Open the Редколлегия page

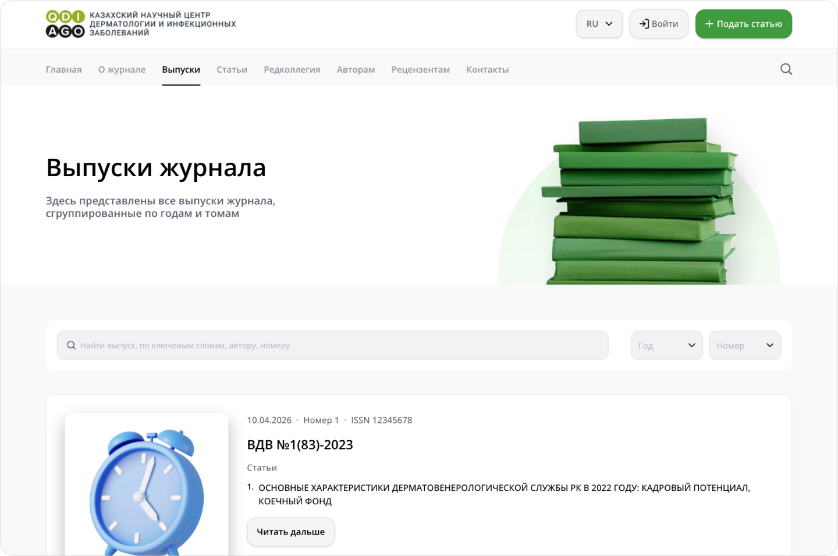(292, 69)
